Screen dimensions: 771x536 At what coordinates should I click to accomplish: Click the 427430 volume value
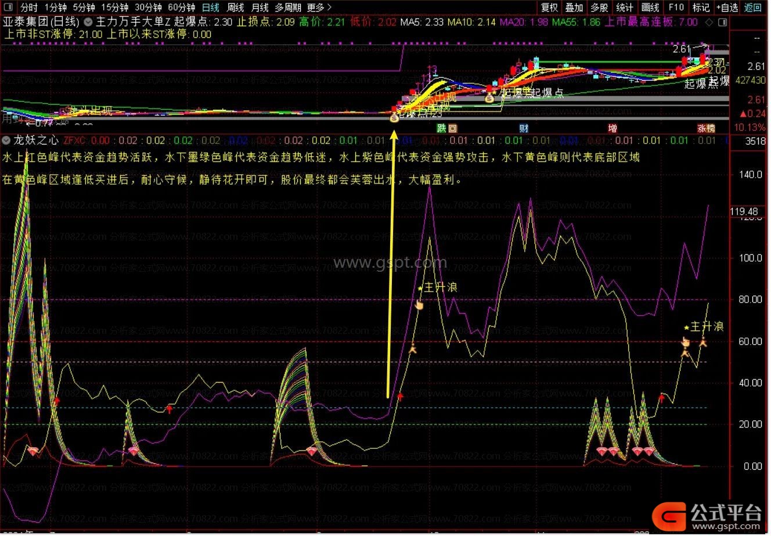(x=750, y=81)
